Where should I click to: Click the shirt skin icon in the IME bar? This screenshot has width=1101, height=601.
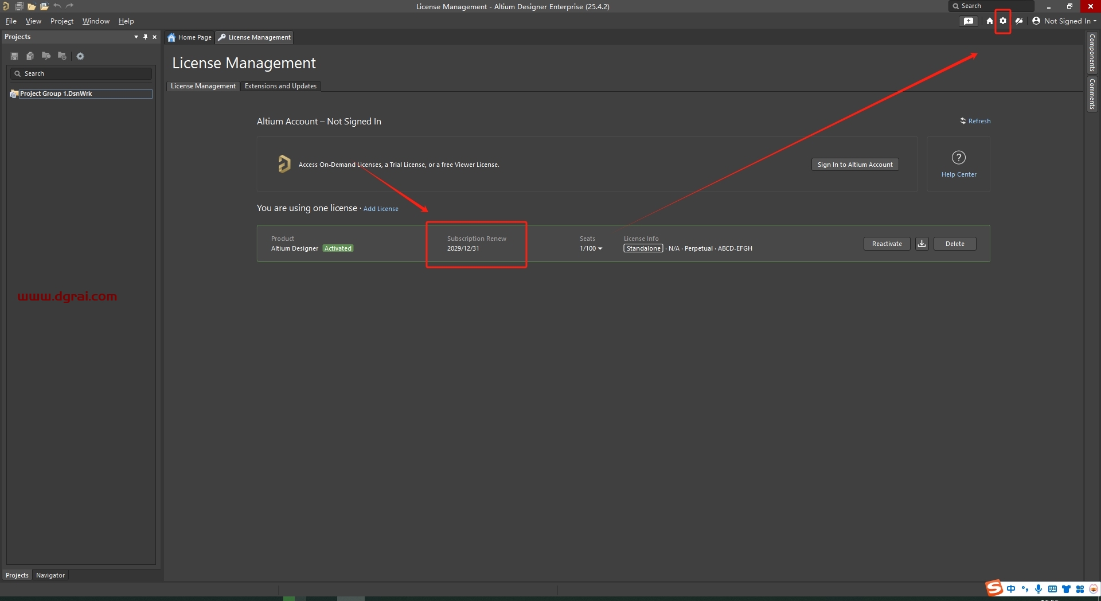click(x=1066, y=589)
